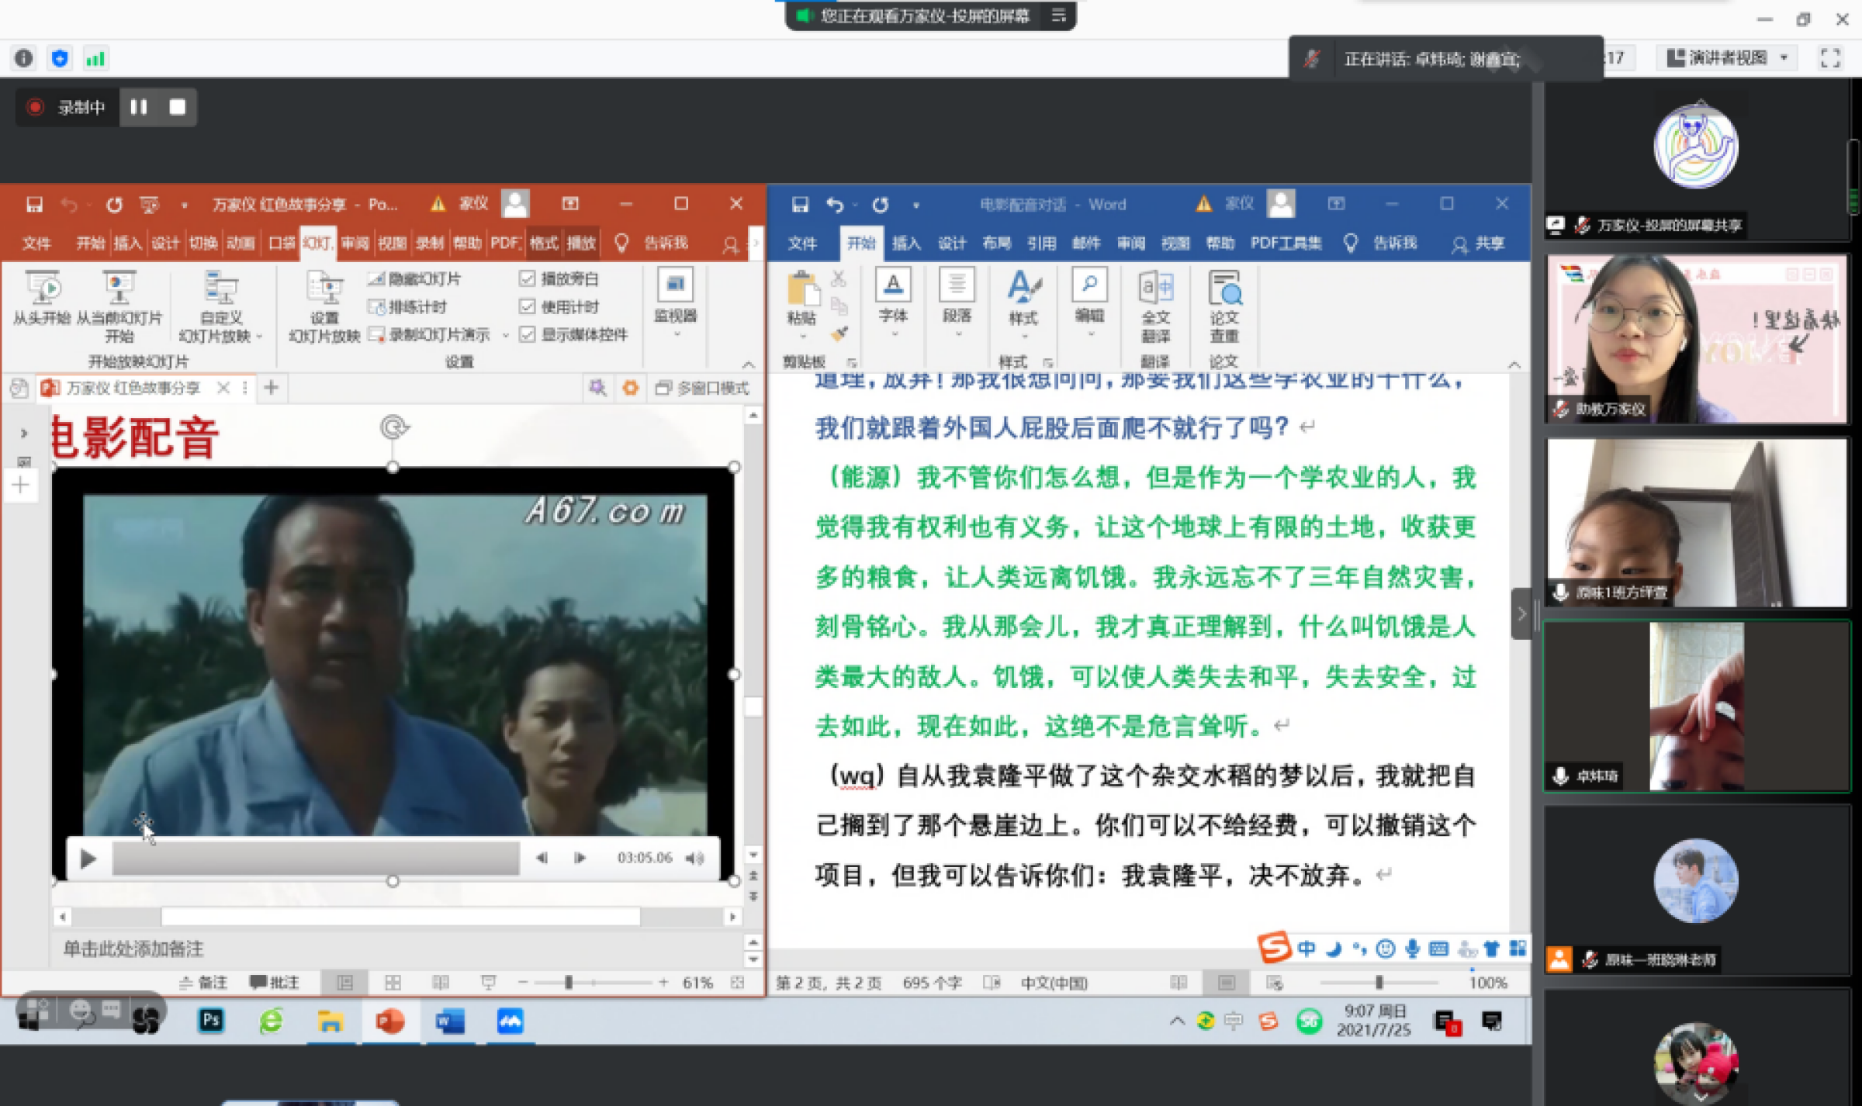Mute the embedded video volume
The height and width of the screenshot is (1106, 1862).
(694, 858)
